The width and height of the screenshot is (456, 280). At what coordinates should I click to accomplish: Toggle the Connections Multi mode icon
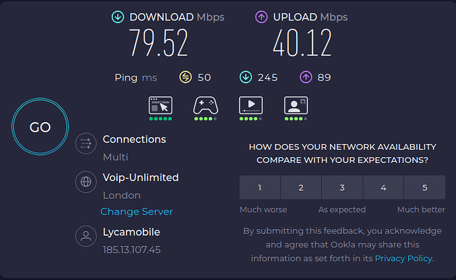coord(86,143)
